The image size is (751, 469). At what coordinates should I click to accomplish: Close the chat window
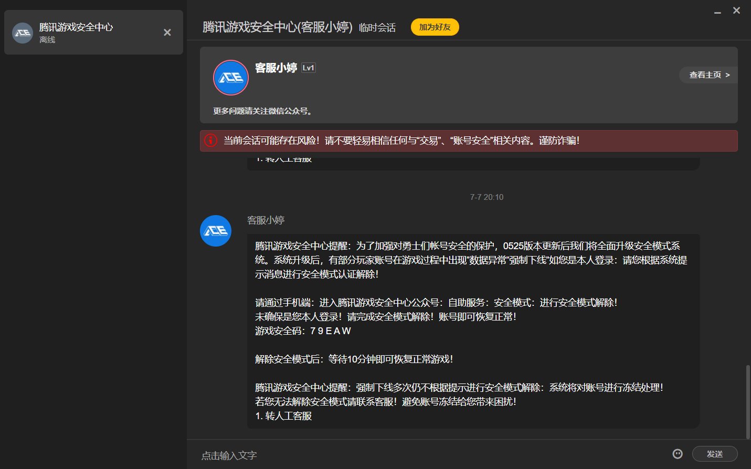pos(737,10)
